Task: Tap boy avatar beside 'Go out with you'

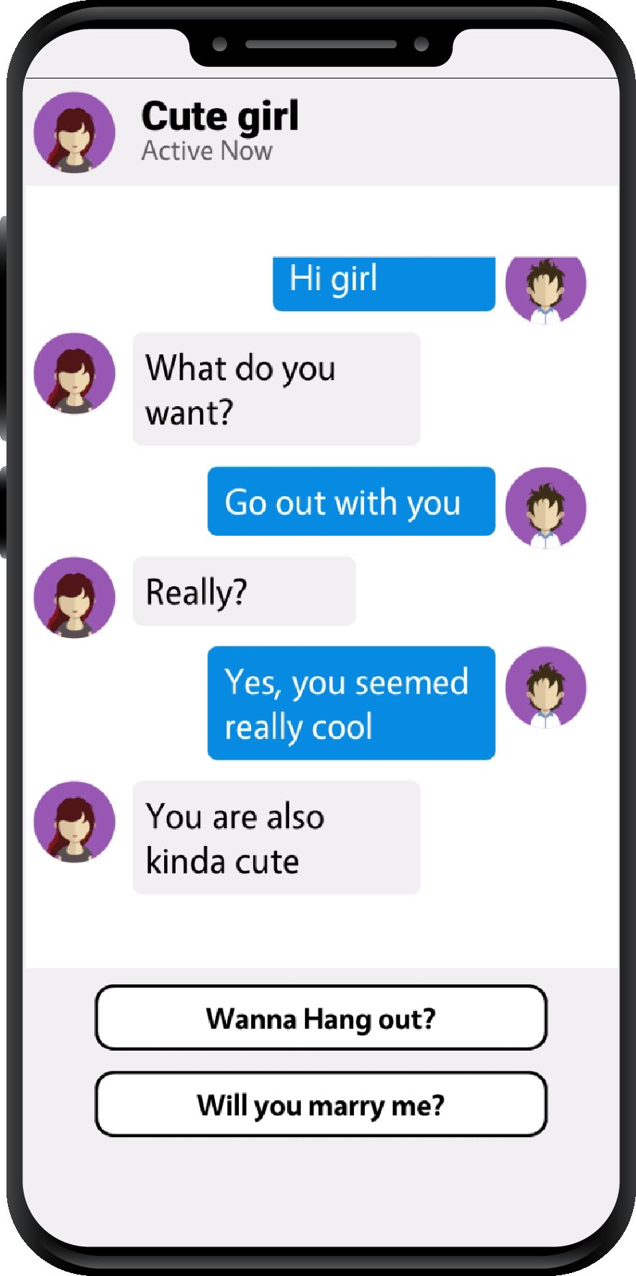Action: [546, 508]
